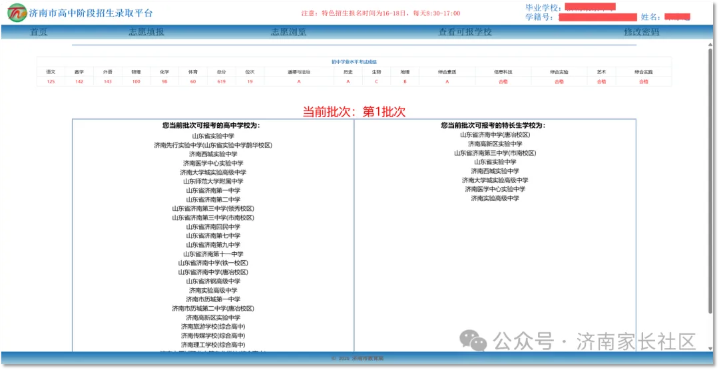This screenshot has height=370, width=719.
Task: Click 山东省实验中学 in the 特长生 list
Action: pyautogui.click(x=495, y=162)
